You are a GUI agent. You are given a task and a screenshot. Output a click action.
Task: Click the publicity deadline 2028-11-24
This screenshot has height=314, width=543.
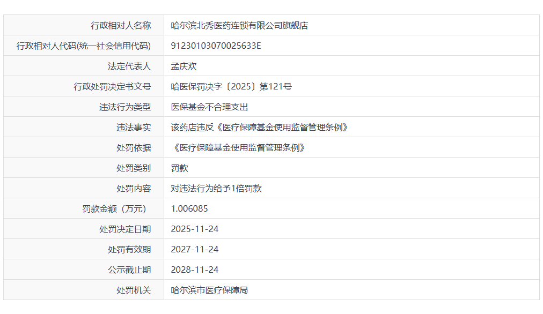tap(194, 270)
